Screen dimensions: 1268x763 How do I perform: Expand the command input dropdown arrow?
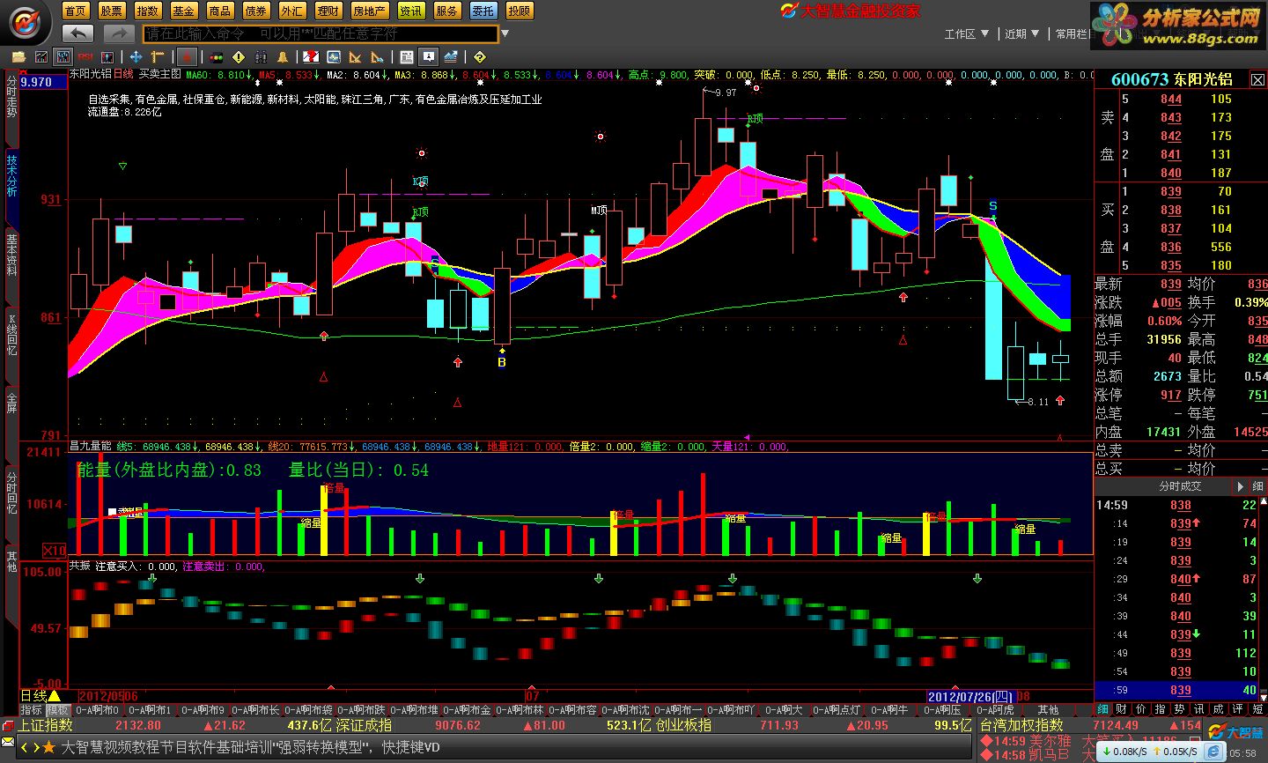tap(505, 34)
